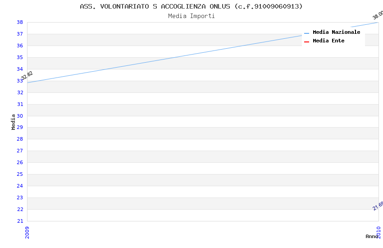The width and height of the screenshot is (383, 248).
Task: Click the y-axis value 27
Action: coord(20,151)
